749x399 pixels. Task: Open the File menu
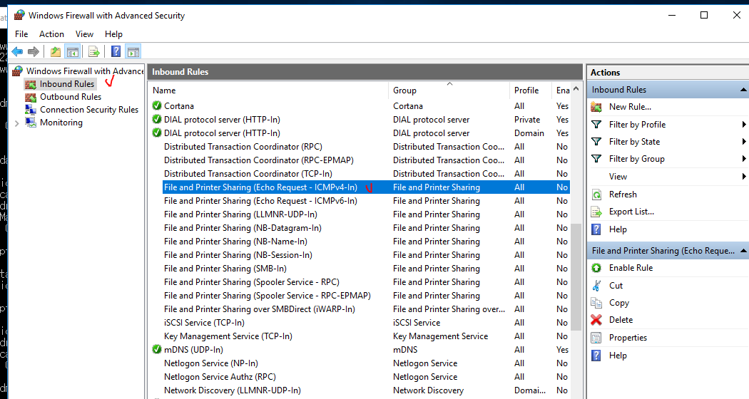tap(21, 34)
